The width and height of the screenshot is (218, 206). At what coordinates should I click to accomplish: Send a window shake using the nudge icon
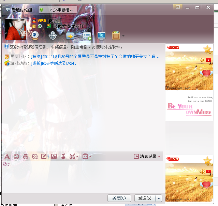(x=35, y=157)
